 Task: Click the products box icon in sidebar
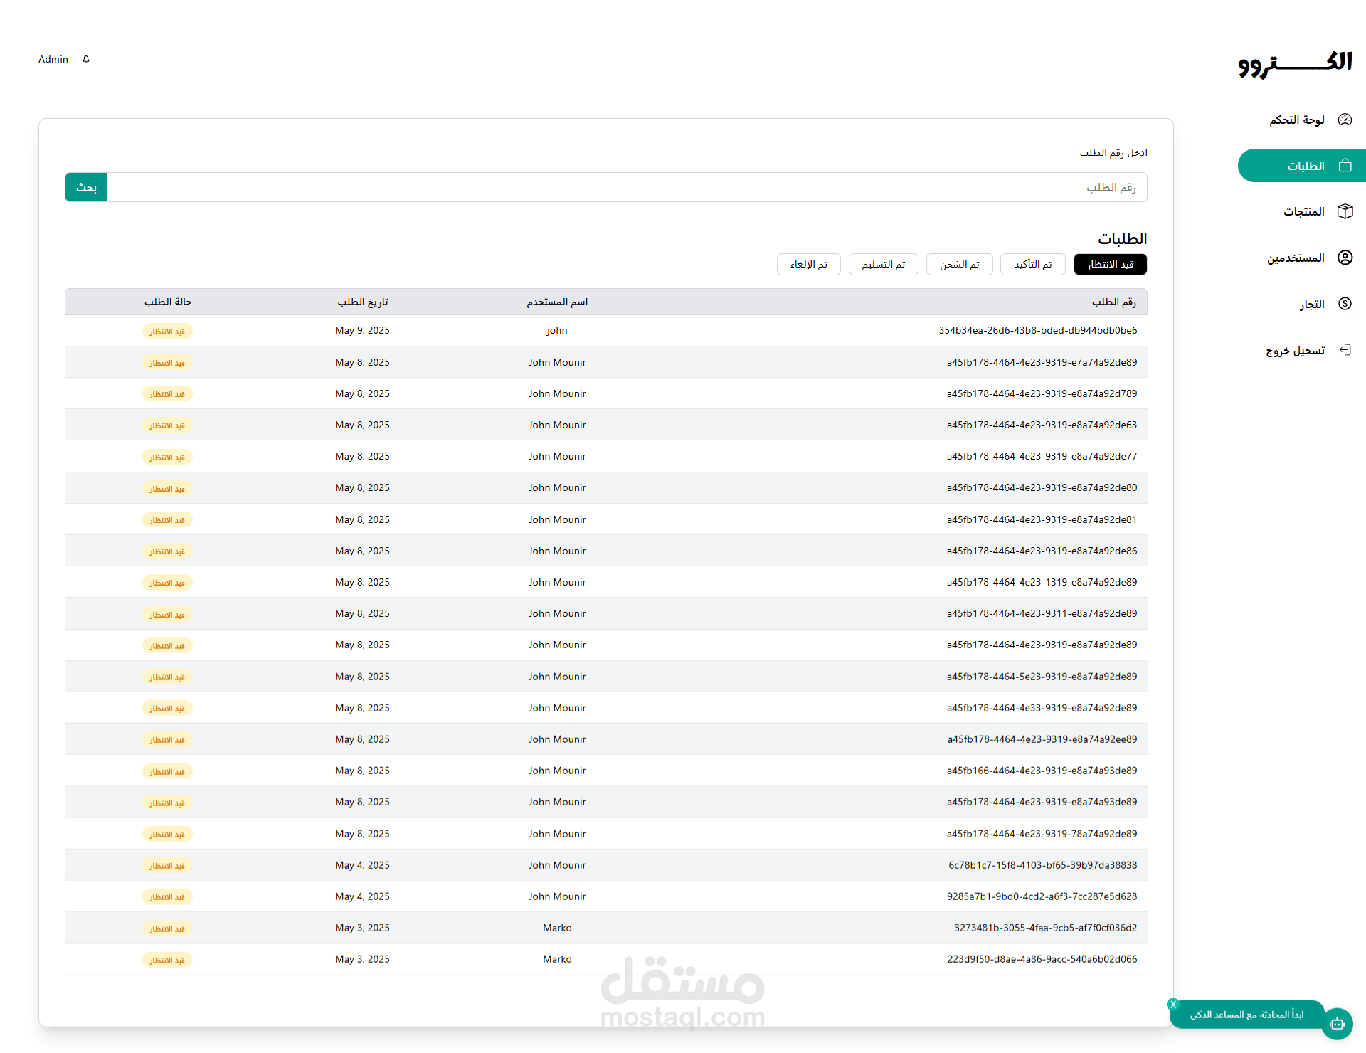tap(1345, 211)
